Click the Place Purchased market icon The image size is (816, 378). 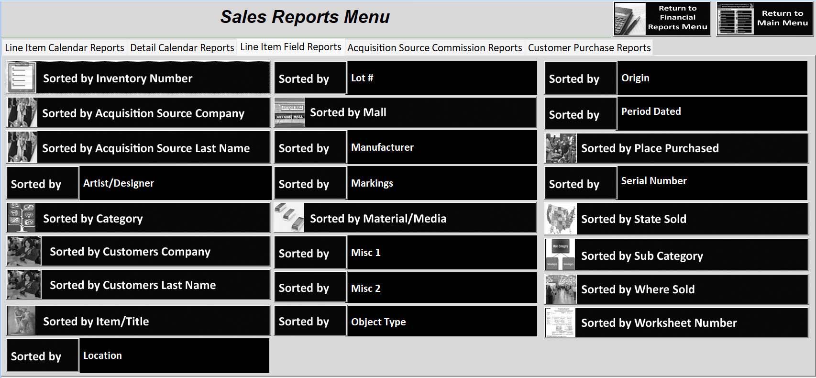pos(561,148)
